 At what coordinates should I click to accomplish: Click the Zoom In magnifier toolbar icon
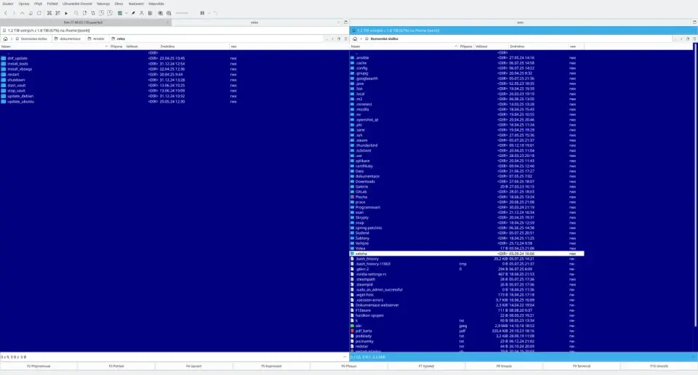click(x=160, y=13)
